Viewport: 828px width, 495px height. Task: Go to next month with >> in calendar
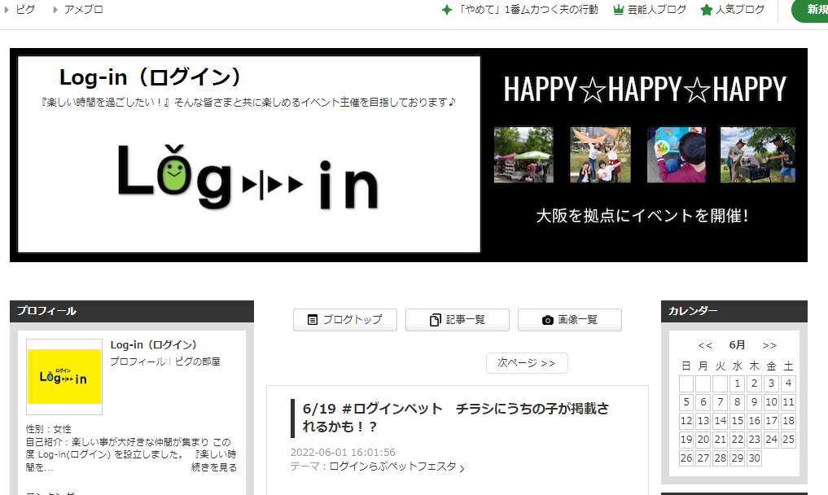pos(769,345)
